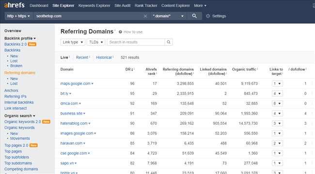Open Rank Tracker in top navigation

(x=146, y=6)
